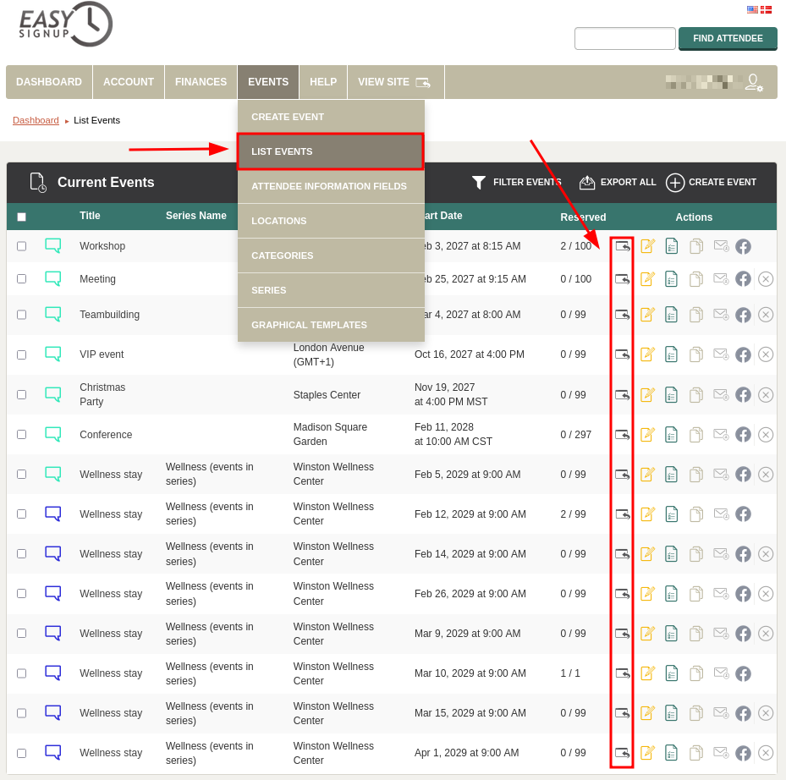The height and width of the screenshot is (780, 786).
Task: Click the email attendees icon for Workshop
Action: 721,246
